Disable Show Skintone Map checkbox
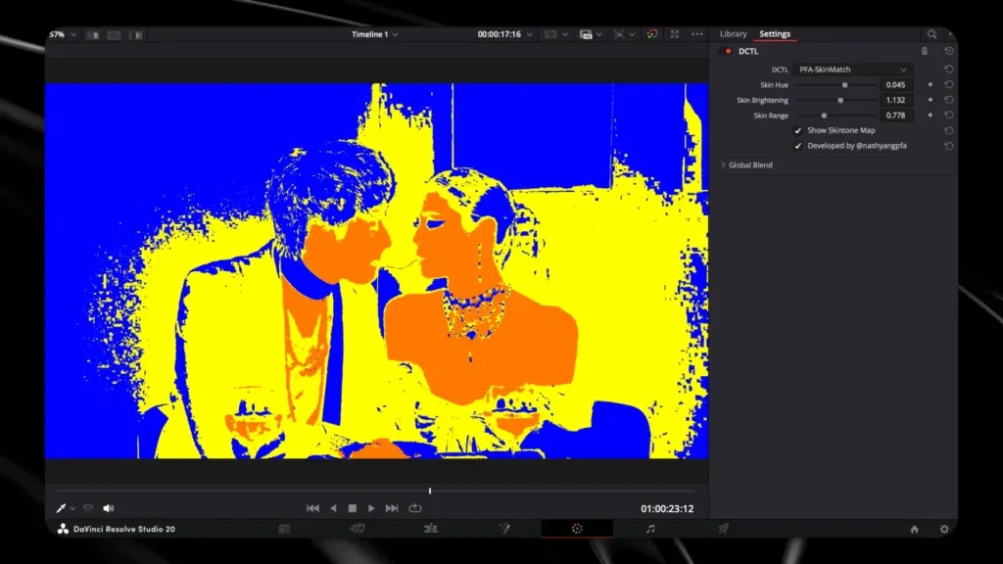 pyautogui.click(x=797, y=130)
